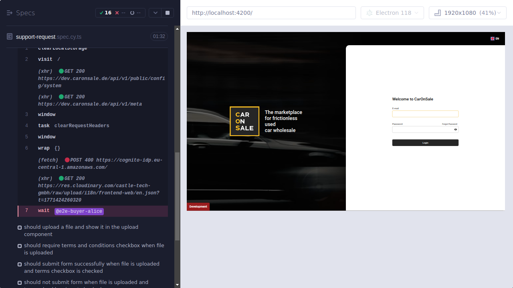The width and height of the screenshot is (513, 288).
Task: Select the Specs menu item
Action: click(25, 12)
